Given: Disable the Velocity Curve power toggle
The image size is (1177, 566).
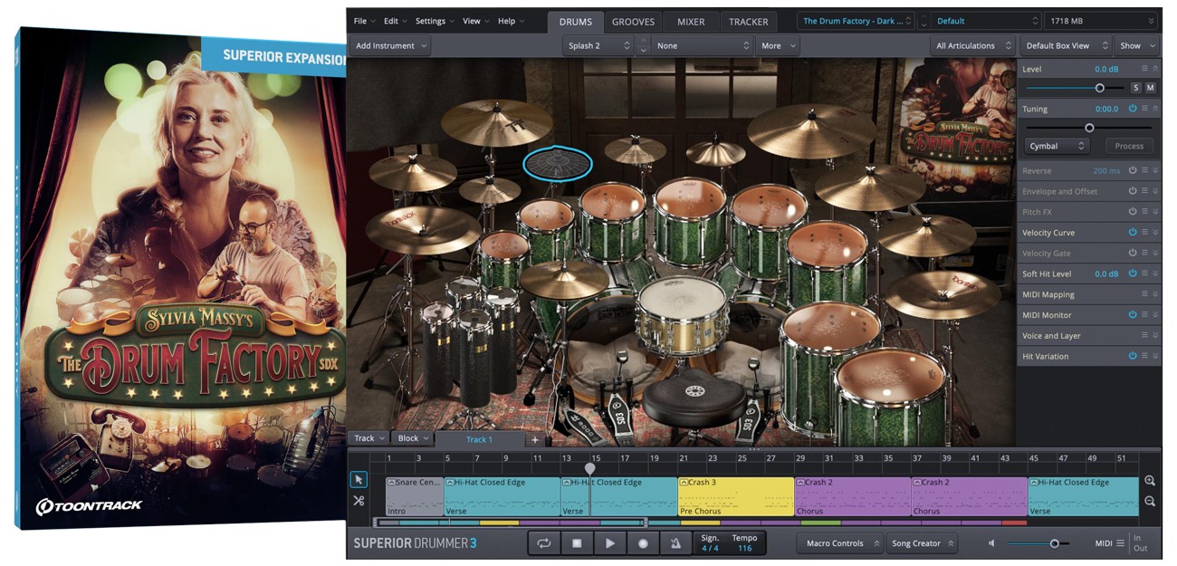Looking at the screenshot, I should [x=1132, y=233].
